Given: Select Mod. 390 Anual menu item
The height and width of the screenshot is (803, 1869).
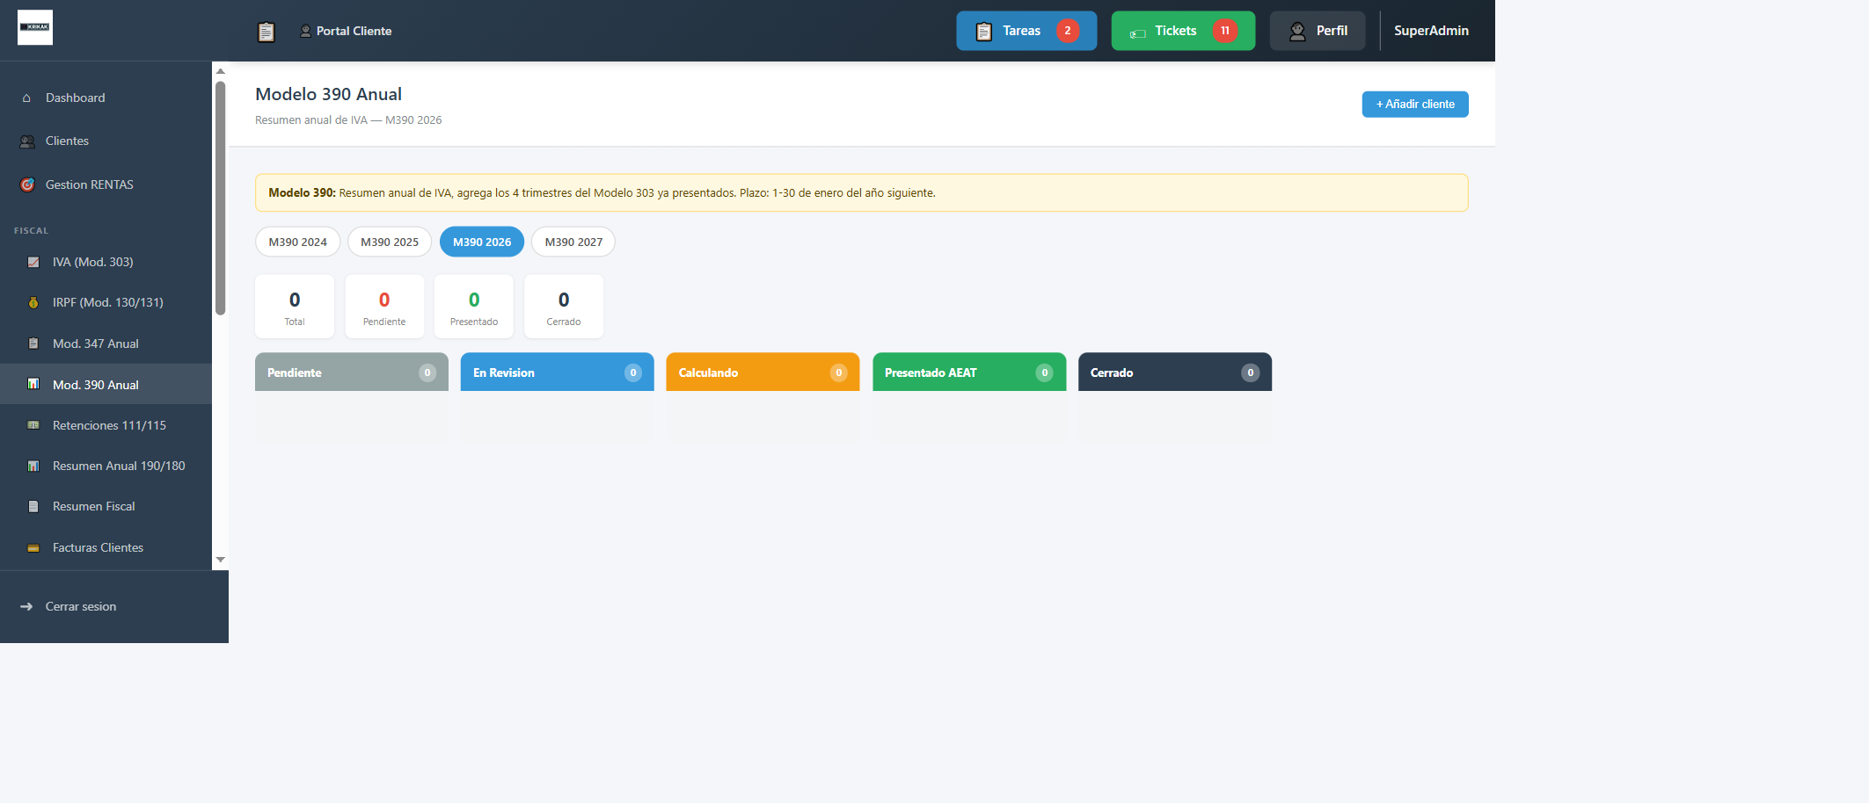Looking at the screenshot, I should click(106, 384).
